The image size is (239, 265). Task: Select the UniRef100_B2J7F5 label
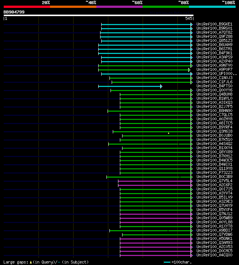214,107
